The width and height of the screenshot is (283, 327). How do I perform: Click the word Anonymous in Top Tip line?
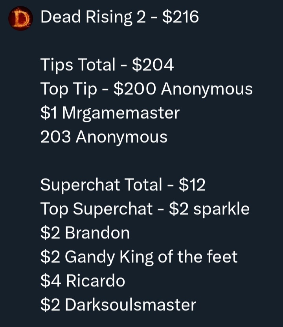pos(207,89)
